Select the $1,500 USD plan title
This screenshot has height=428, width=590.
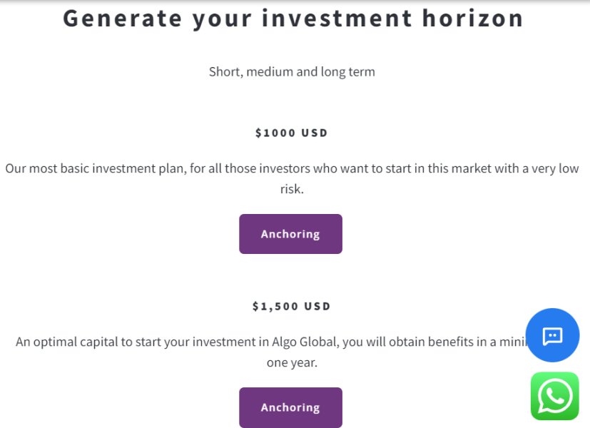(291, 306)
